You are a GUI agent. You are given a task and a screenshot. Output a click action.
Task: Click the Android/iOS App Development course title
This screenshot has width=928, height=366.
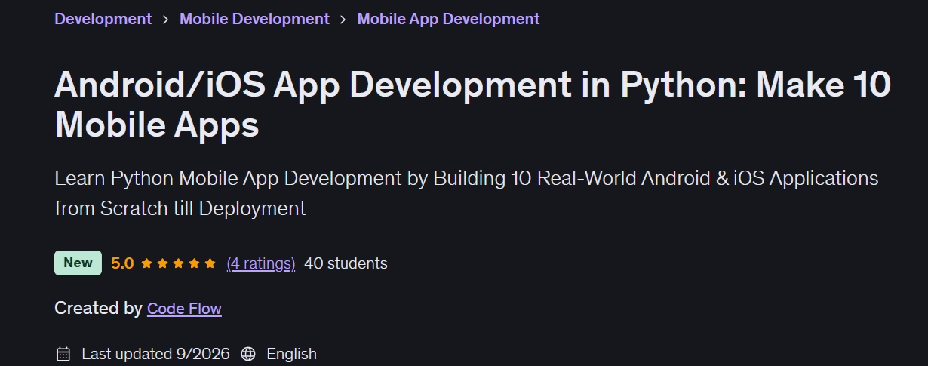tap(472, 105)
